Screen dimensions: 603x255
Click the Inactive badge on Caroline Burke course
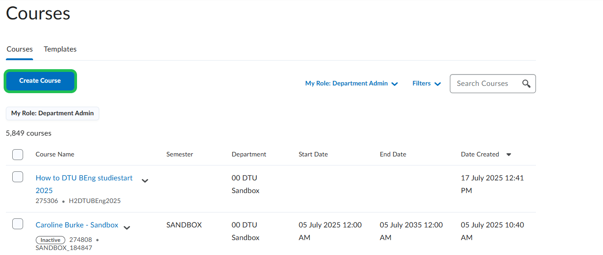tap(50, 240)
